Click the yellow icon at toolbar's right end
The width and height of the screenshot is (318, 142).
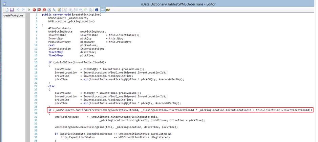click(108, 10)
